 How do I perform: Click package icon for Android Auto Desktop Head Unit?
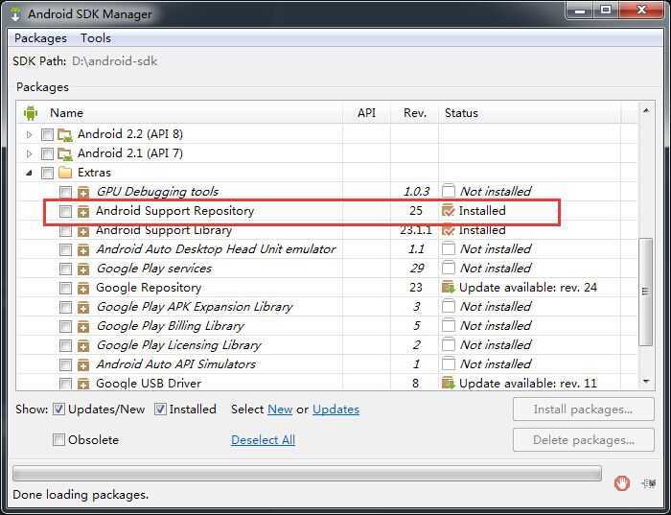(x=83, y=249)
